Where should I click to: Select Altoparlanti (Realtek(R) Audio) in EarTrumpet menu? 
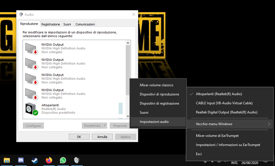(x=230, y=94)
